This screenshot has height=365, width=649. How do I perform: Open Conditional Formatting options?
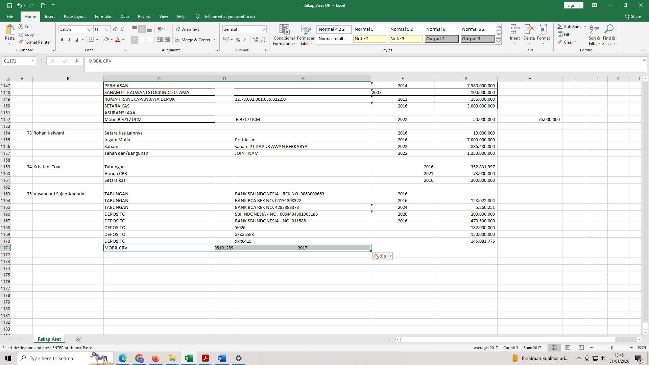coord(284,35)
